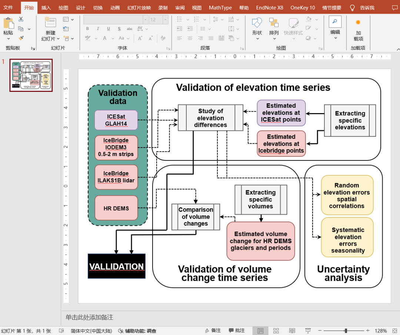Switch to the Insert tab
The width and height of the screenshot is (400, 335).
[x=46, y=8]
